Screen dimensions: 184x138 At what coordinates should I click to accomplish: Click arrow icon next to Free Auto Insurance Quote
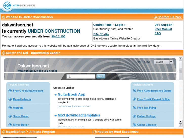click(x=134, y=91)
